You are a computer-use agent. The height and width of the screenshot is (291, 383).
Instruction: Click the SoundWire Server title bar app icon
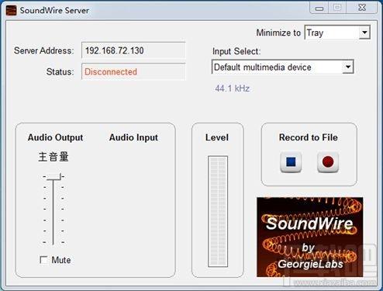11,10
